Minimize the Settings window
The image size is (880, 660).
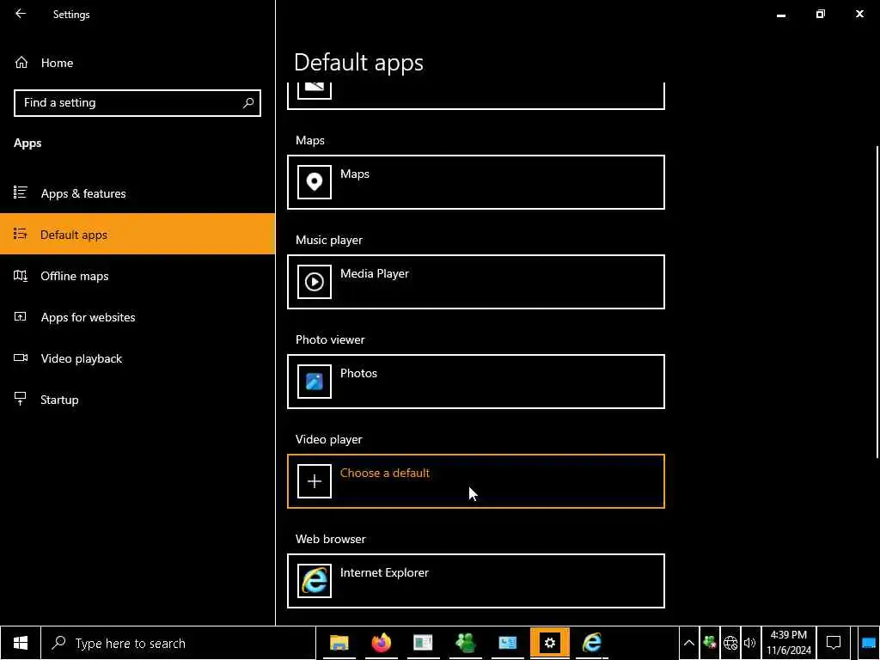click(x=780, y=15)
